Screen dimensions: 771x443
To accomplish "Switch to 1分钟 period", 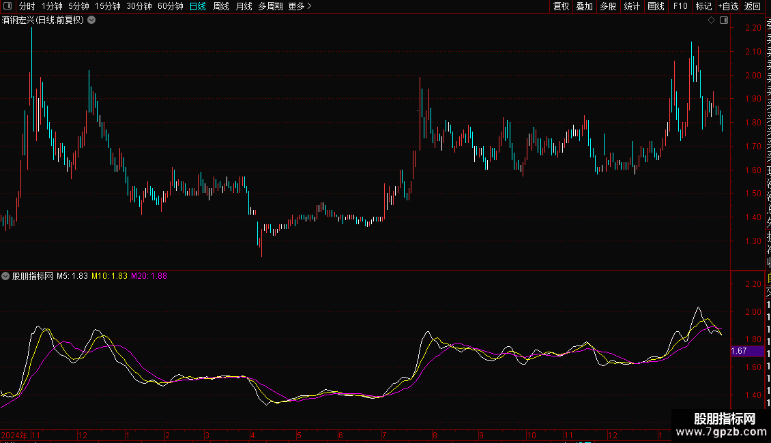I will coord(52,6).
